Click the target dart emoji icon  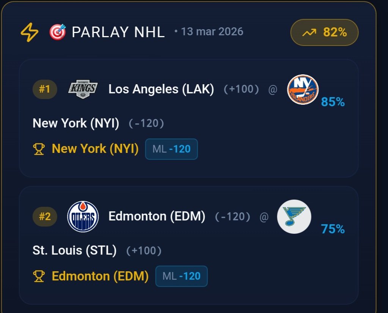[58, 32]
